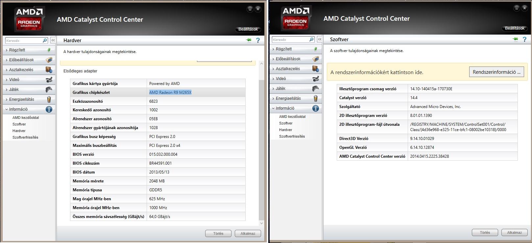This screenshot has height=243, width=532.
Task: Click the search magnifier icon in left window
Action: 45,40
